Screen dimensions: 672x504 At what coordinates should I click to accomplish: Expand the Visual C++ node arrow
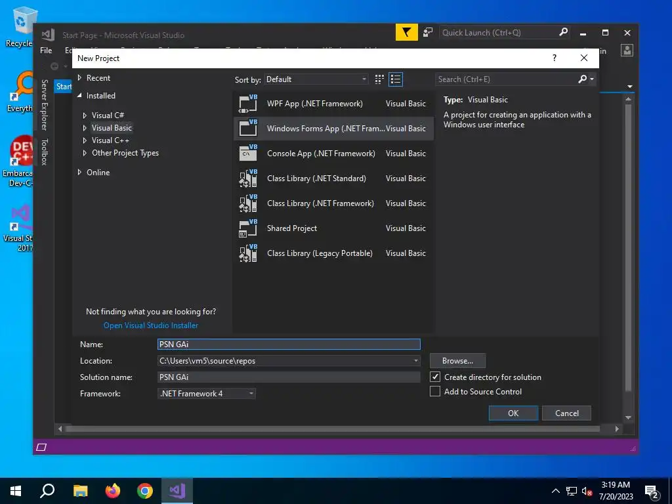(85, 140)
